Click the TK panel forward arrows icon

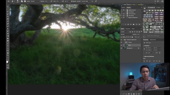(x=152, y=11)
